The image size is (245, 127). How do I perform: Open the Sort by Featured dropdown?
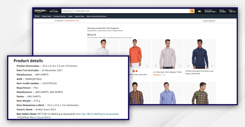(x=209, y=21)
